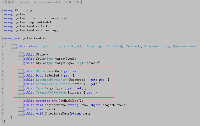200x126 pixels.
Task: Expand the GetHashCode method region
Action: coord(2,101)
